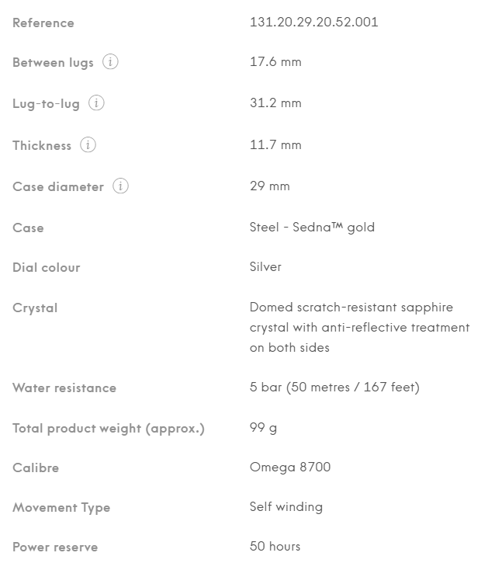Click the 5 bar water resistance value
Viewport: 481px width, 570px height.
[334, 388]
